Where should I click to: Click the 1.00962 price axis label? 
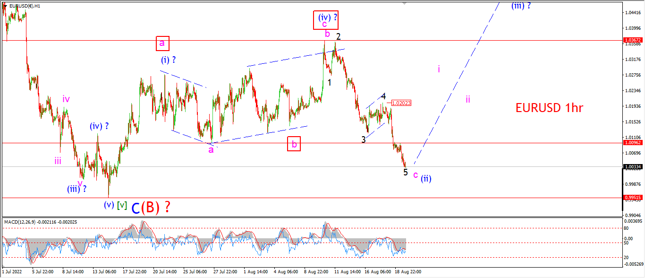633,142
